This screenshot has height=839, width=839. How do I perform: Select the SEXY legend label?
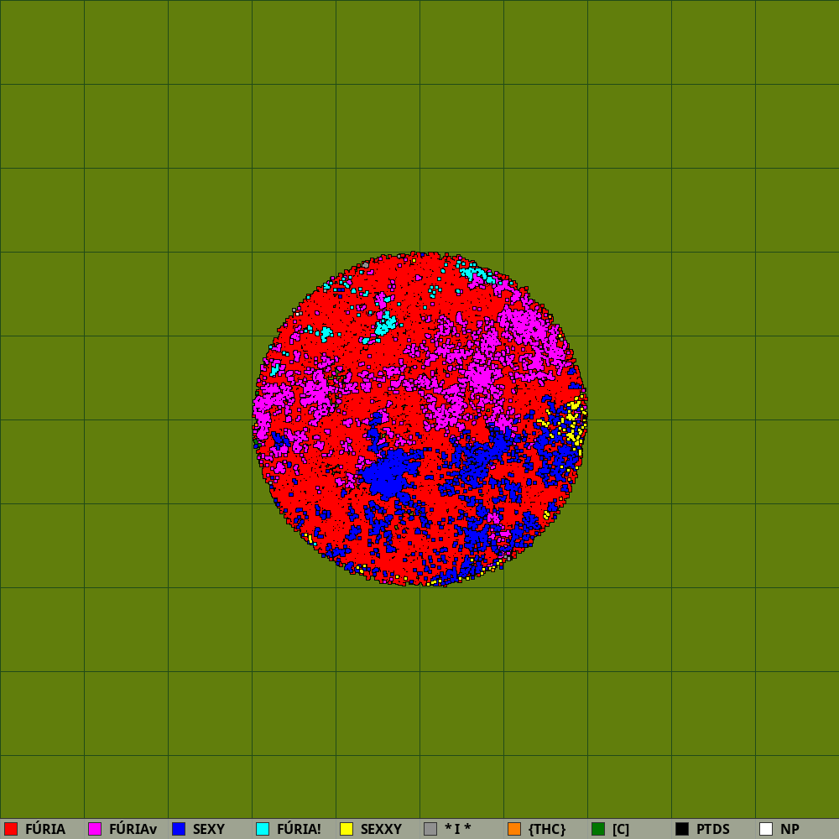tap(209, 829)
